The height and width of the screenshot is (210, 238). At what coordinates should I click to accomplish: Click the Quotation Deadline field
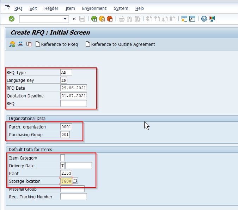tap(74, 96)
